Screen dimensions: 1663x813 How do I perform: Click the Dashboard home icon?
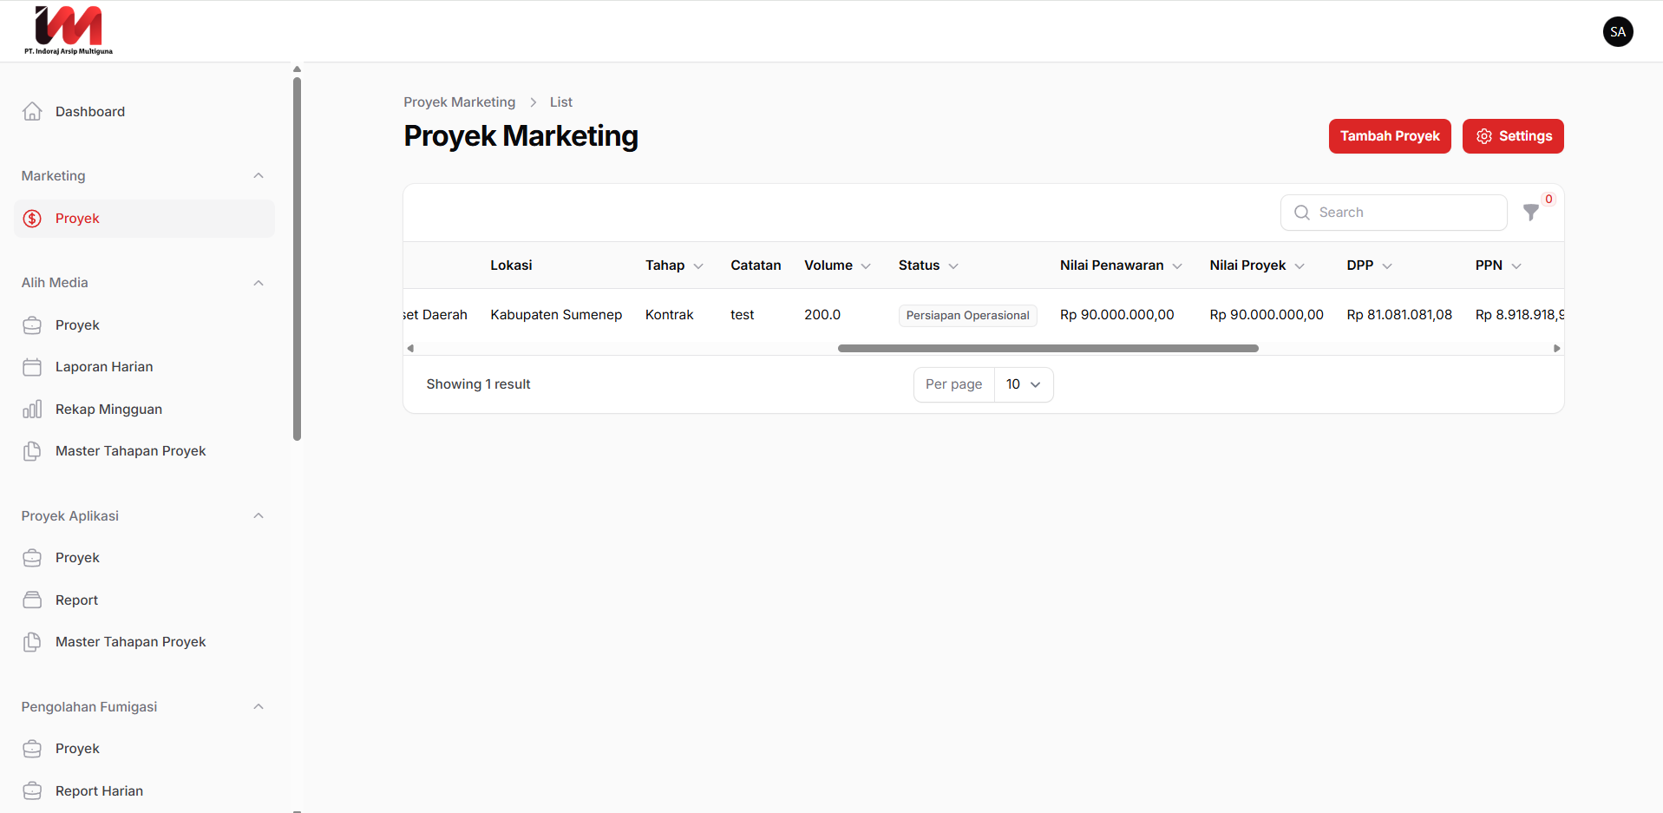[32, 112]
